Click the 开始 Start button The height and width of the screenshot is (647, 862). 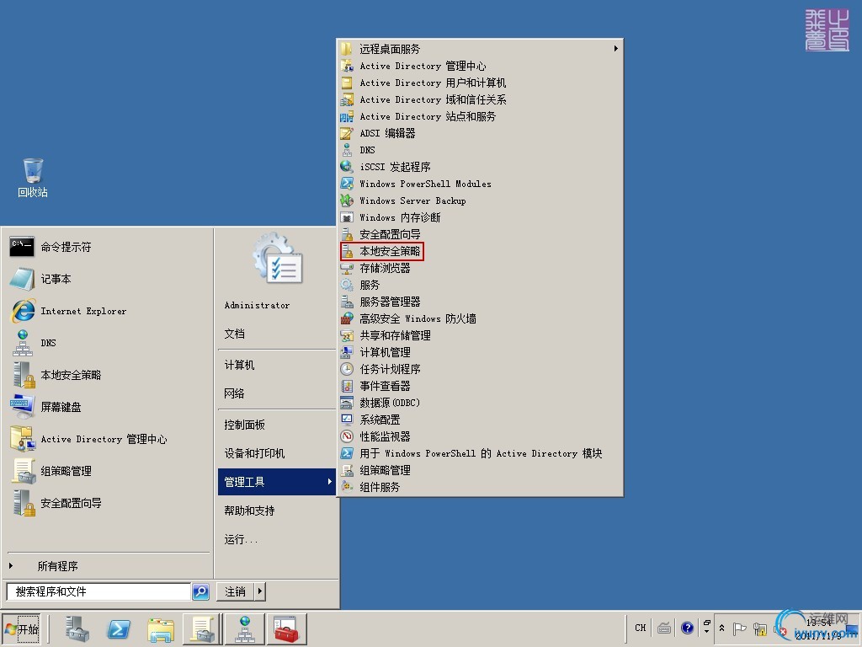[x=21, y=628]
